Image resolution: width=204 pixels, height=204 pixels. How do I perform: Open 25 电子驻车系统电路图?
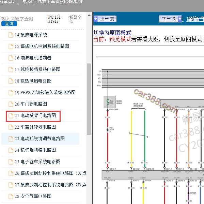click(x=37, y=162)
